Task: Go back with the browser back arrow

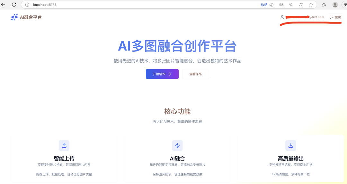Action: 3,5
